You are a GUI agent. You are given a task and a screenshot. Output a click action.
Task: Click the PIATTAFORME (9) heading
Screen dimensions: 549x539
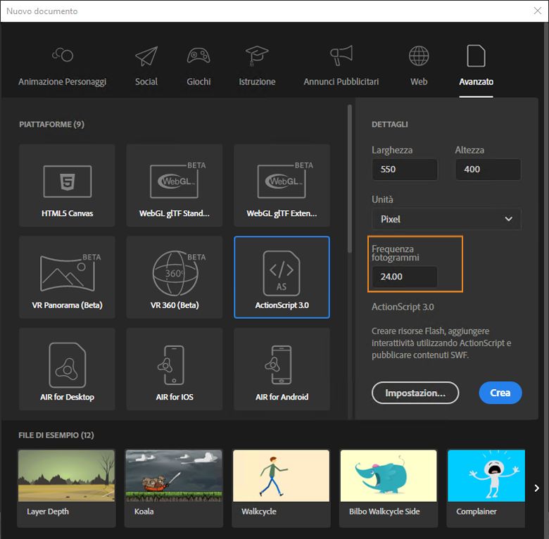pos(51,125)
